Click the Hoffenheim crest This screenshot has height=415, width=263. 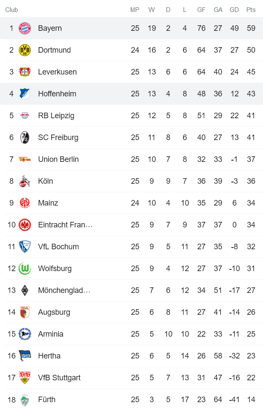25,94
